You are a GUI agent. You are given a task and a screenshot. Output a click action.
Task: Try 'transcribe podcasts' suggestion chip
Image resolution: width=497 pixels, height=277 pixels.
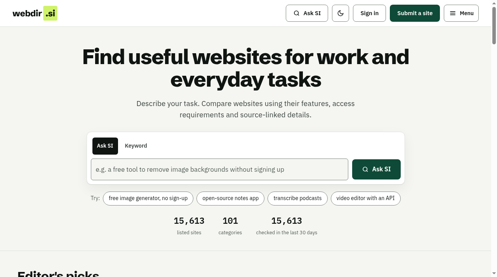[x=297, y=199]
